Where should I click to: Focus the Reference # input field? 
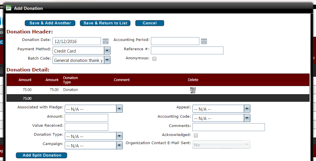(x=187, y=51)
